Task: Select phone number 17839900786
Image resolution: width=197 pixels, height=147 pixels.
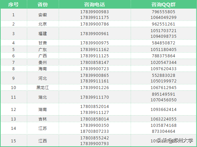Action: [95, 24]
